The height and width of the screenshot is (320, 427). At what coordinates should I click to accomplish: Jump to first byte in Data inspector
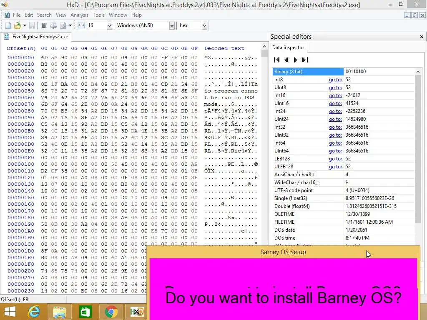pos(276,60)
